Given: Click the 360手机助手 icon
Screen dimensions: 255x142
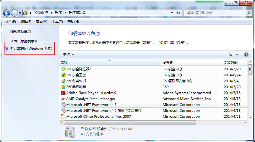Looking at the screenshot, I should coord(63,87).
